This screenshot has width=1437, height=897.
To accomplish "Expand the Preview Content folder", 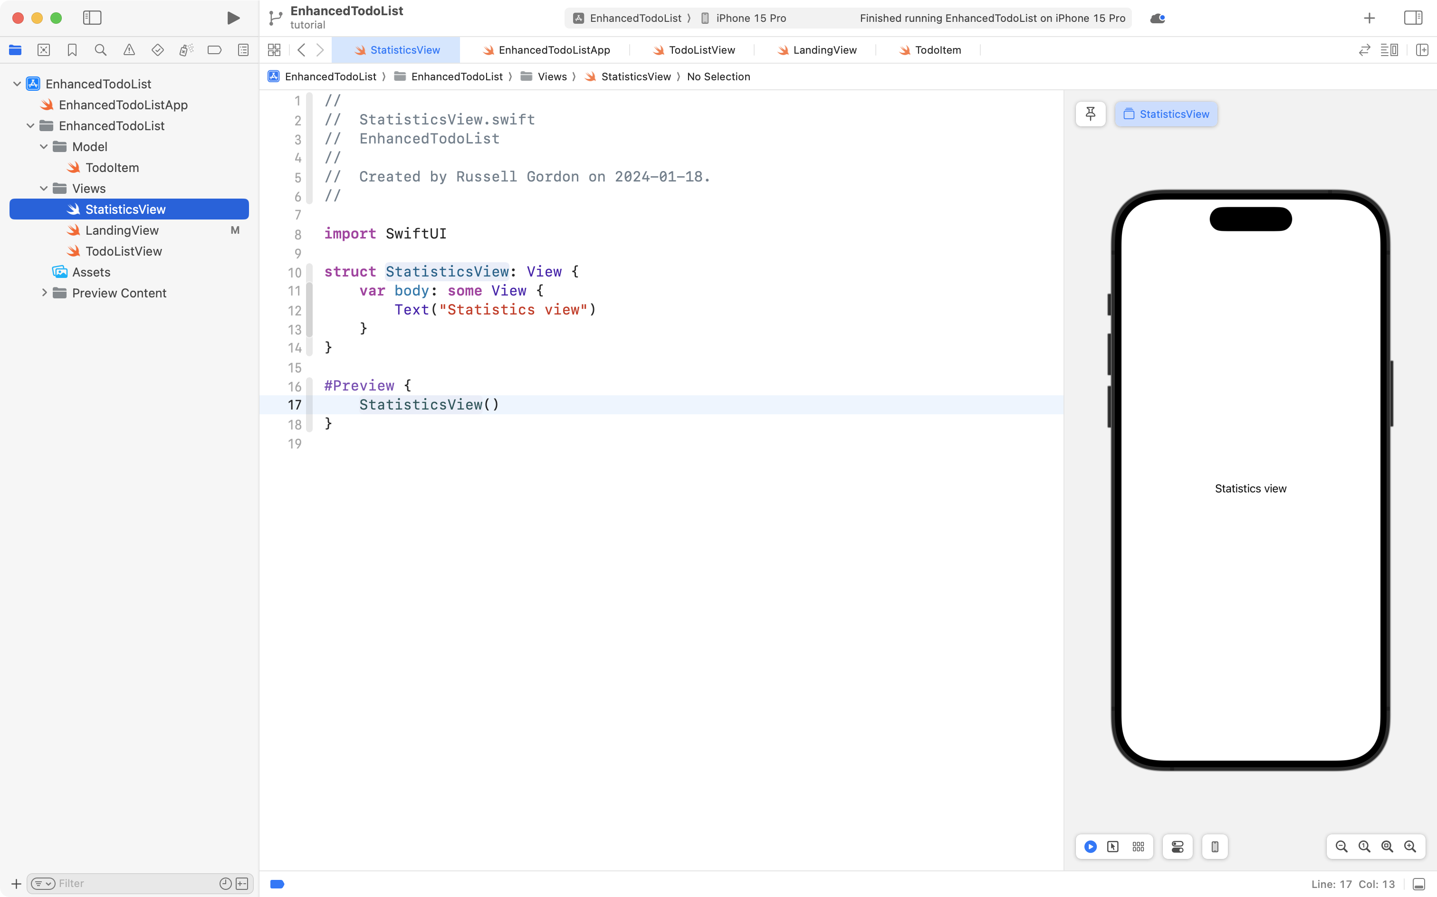I will click(x=44, y=293).
